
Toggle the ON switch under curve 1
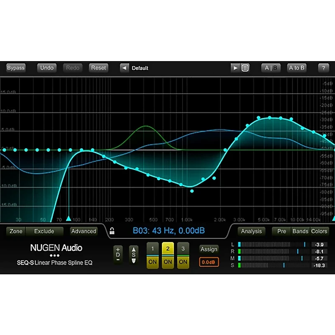coord(152,262)
